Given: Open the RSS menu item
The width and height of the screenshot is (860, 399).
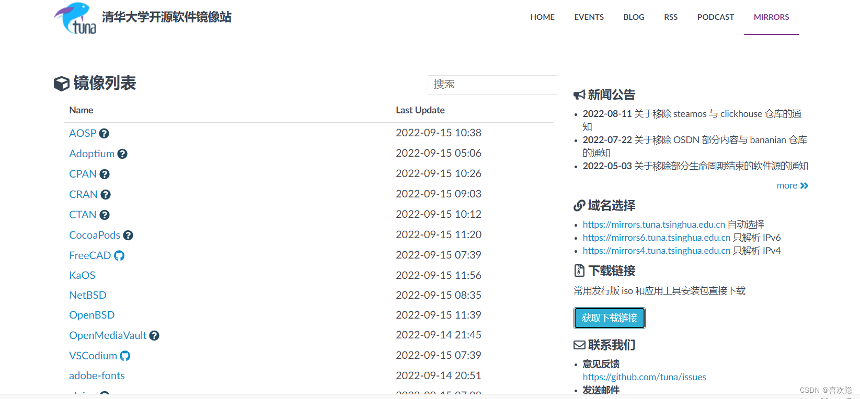Looking at the screenshot, I should pos(671,17).
